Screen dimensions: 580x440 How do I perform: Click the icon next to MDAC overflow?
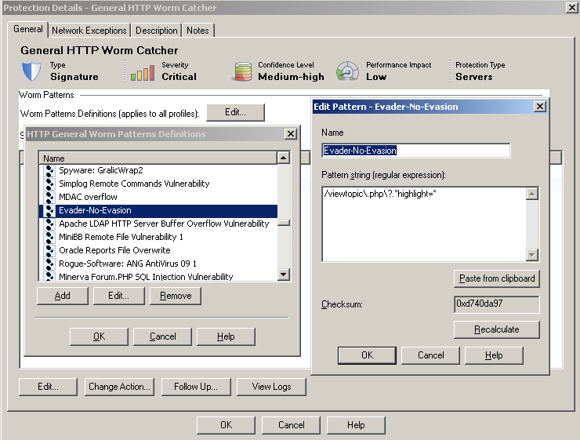tap(49, 197)
